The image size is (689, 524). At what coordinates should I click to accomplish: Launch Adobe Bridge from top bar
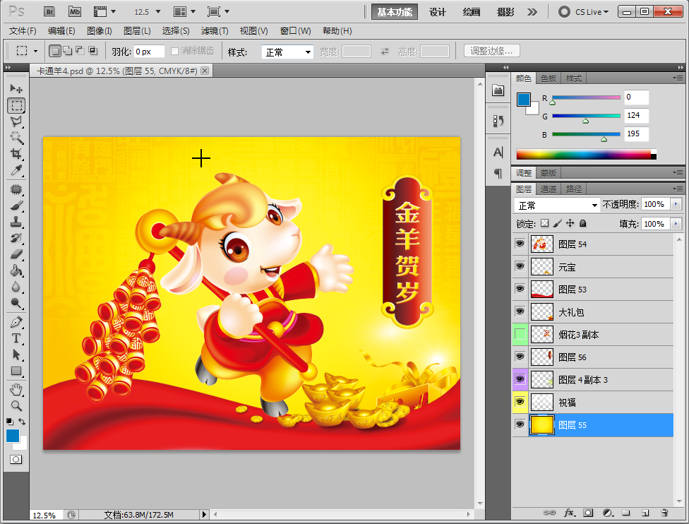(x=49, y=12)
